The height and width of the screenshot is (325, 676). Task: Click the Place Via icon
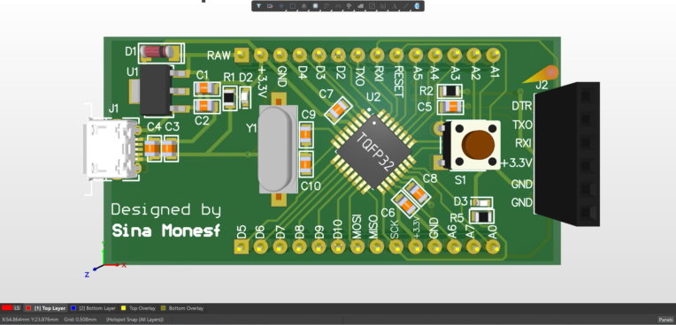click(350, 6)
